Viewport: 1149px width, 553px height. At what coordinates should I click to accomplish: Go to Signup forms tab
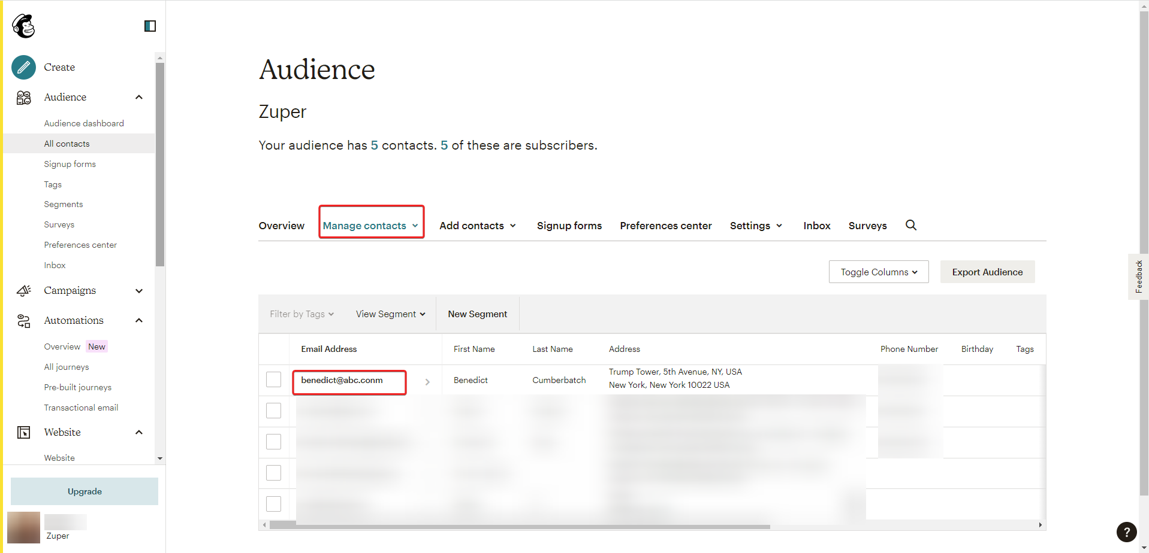569,226
